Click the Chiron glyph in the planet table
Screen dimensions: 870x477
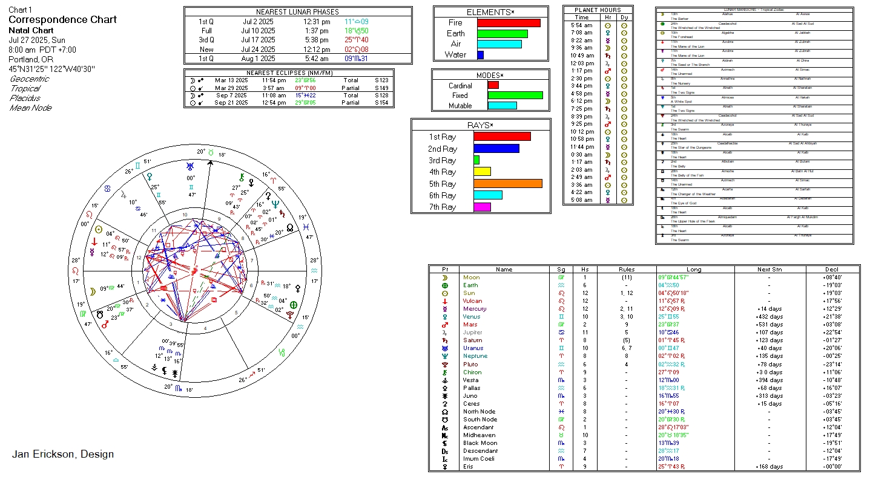pyautogui.click(x=445, y=372)
